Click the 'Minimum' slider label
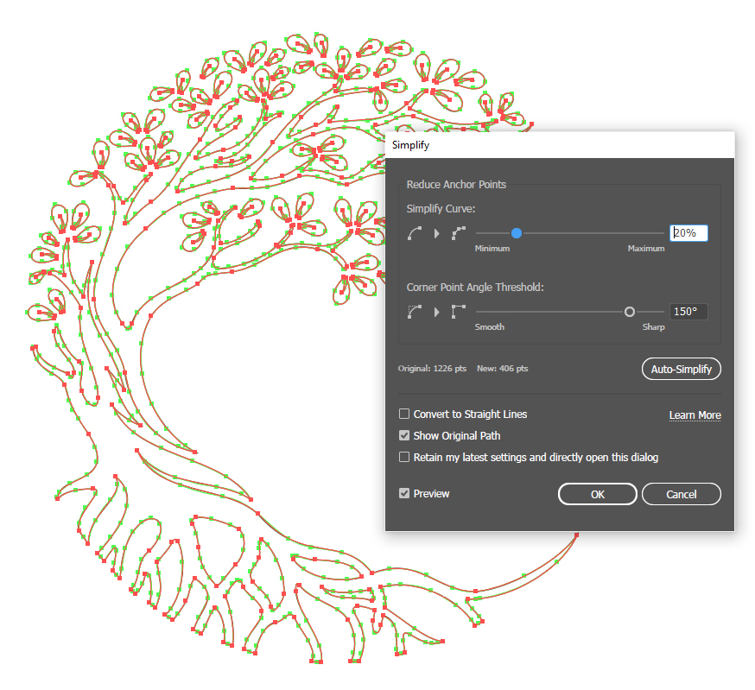755x690 pixels. tap(492, 249)
